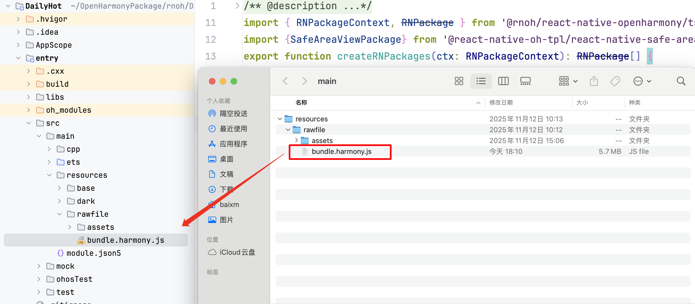Image resolution: width=695 pixels, height=304 pixels.
Task: Switch Finder to gallery view
Action: pyautogui.click(x=525, y=81)
